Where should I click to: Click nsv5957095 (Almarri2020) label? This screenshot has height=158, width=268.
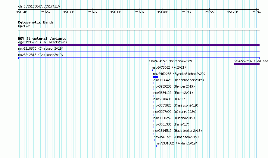pos(175,112)
